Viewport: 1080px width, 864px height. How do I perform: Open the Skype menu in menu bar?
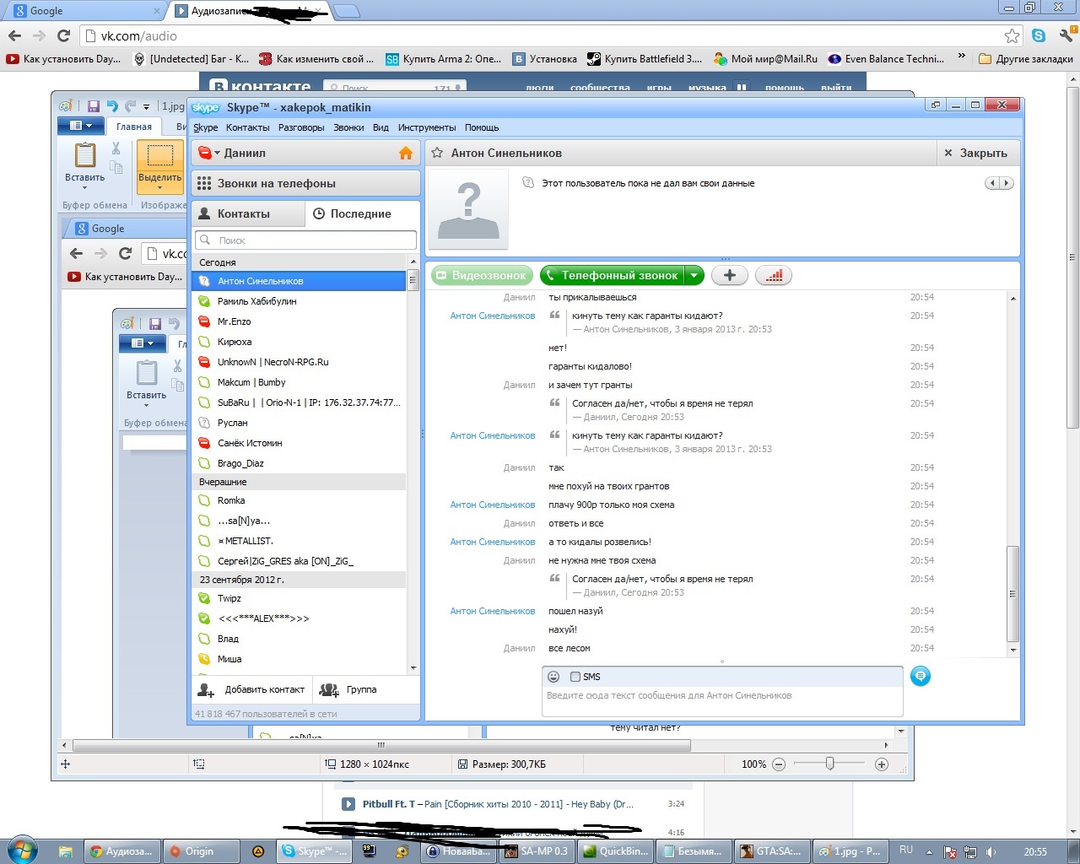205,127
